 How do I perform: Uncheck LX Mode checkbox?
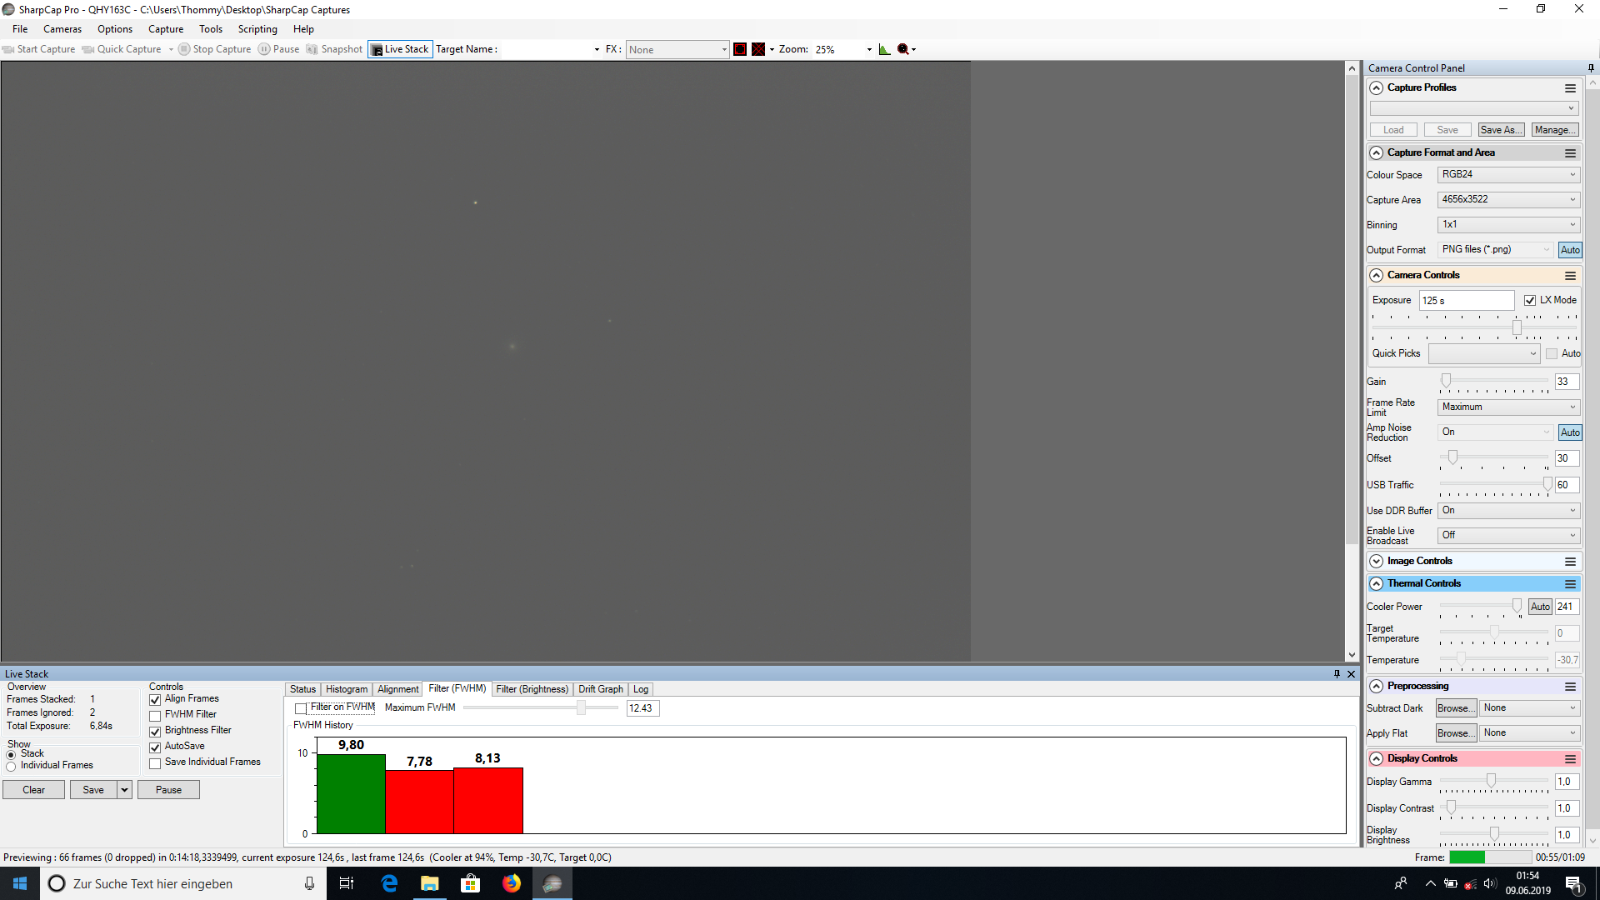click(1530, 300)
